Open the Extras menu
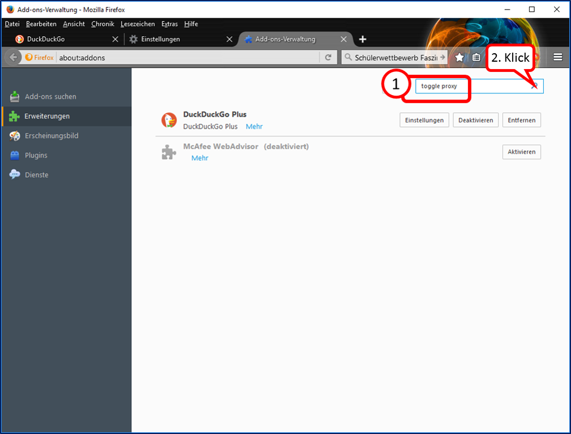This screenshot has height=434, width=571. 170,24
